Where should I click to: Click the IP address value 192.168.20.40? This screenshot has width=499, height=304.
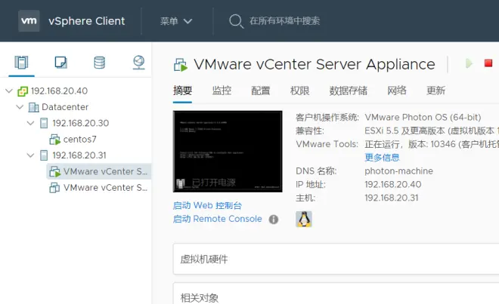click(x=393, y=185)
